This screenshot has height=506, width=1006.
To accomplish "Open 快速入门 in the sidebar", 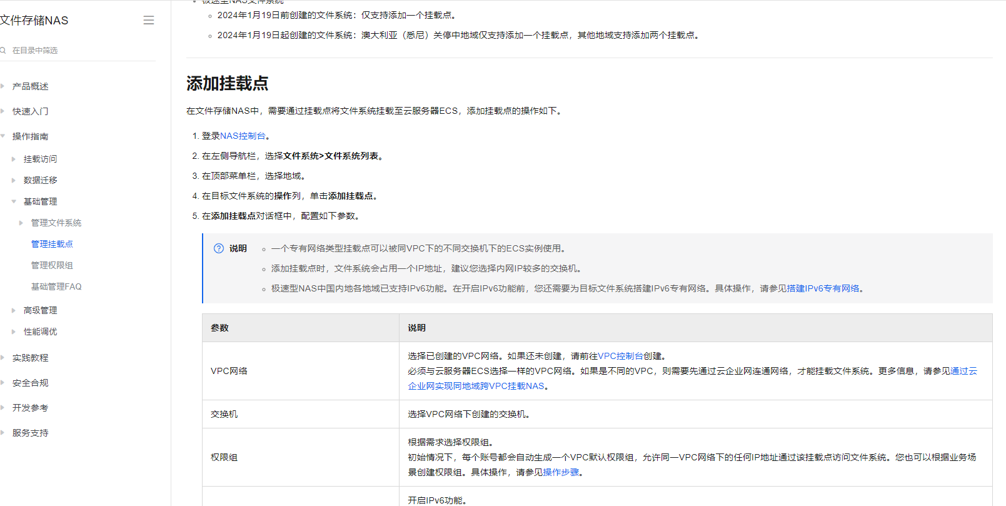I will coord(31,111).
